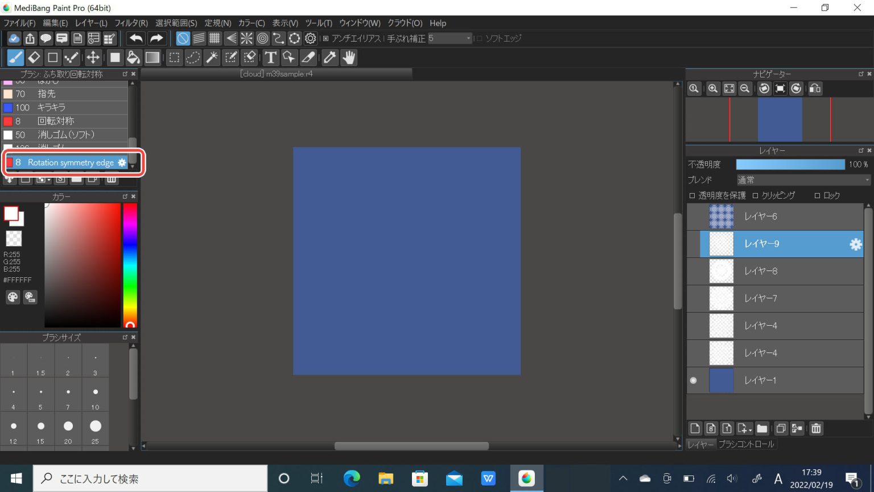Select the Text tool

270,58
